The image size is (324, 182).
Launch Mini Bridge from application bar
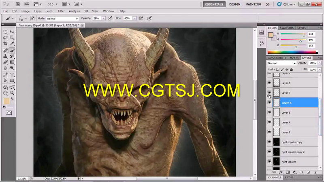click(x=27, y=4)
